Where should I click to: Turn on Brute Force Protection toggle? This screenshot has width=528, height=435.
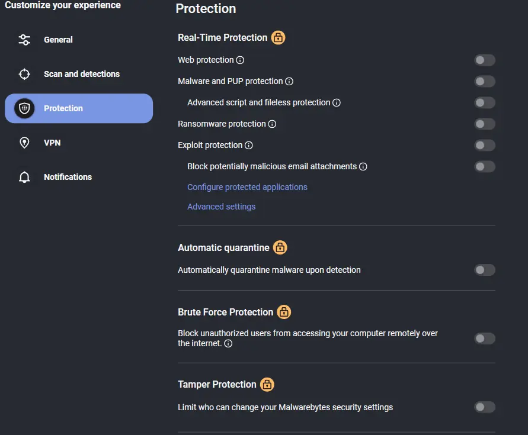pos(485,339)
